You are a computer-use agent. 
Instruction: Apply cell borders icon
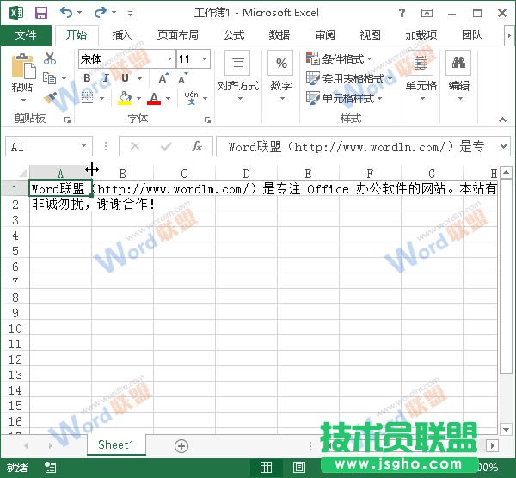pos(87,98)
